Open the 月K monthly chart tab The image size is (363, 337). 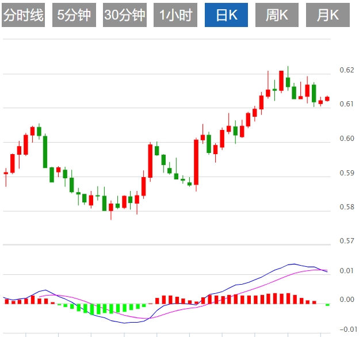tap(328, 15)
